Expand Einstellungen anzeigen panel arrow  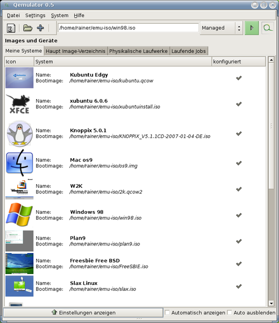tap(54, 312)
